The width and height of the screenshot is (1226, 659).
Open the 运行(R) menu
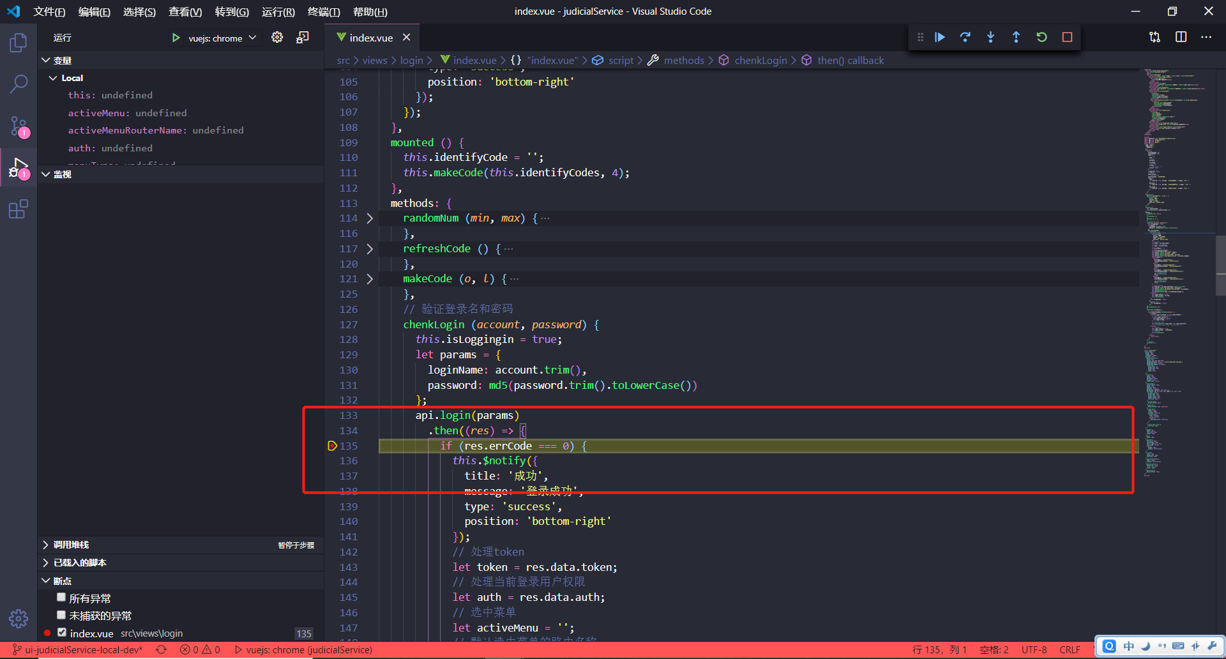pos(278,12)
